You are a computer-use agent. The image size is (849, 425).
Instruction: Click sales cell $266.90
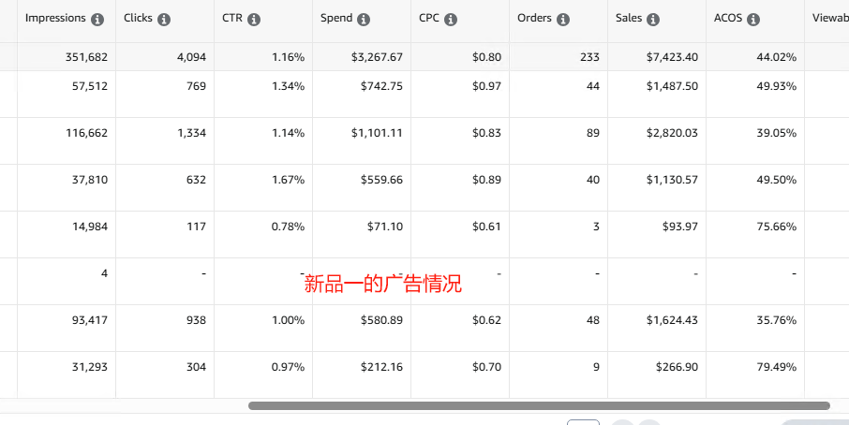tap(677, 367)
